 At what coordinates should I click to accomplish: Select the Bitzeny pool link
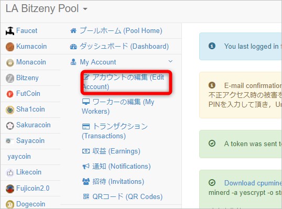pos(27,78)
